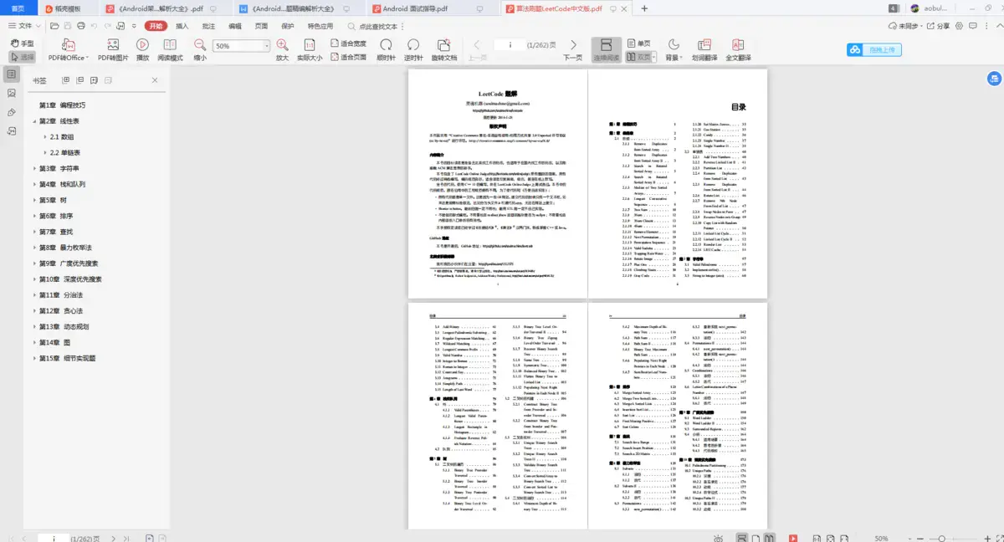Expand 第5章 树 bookmark
Image resolution: width=1004 pixels, height=542 pixels.
35,200
